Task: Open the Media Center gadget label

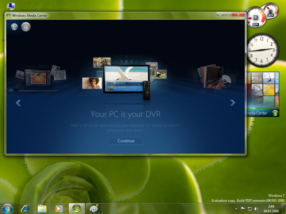Action: click(263, 113)
